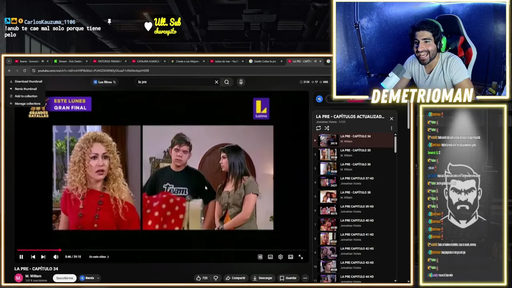Click the vidIQ icon in player controls

pos(260,257)
